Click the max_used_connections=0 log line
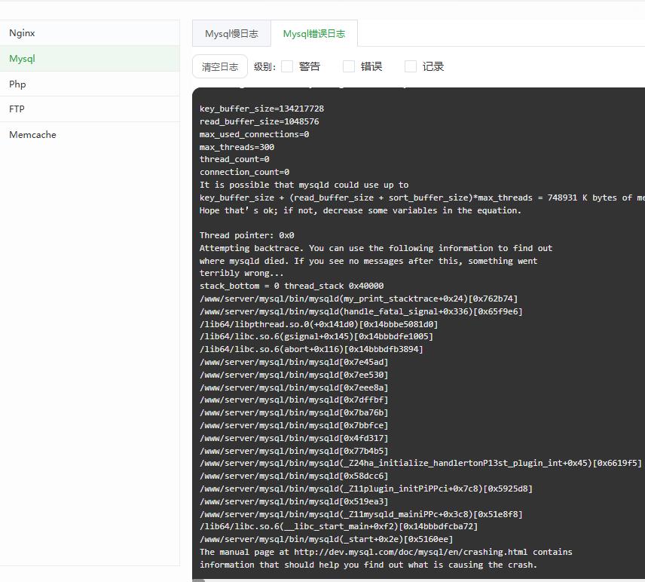Viewport: 645px width, 582px height. [x=254, y=134]
